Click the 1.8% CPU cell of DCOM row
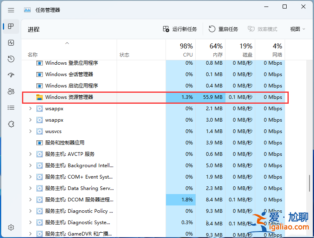The width and height of the screenshot is (314, 238). (181, 200)
